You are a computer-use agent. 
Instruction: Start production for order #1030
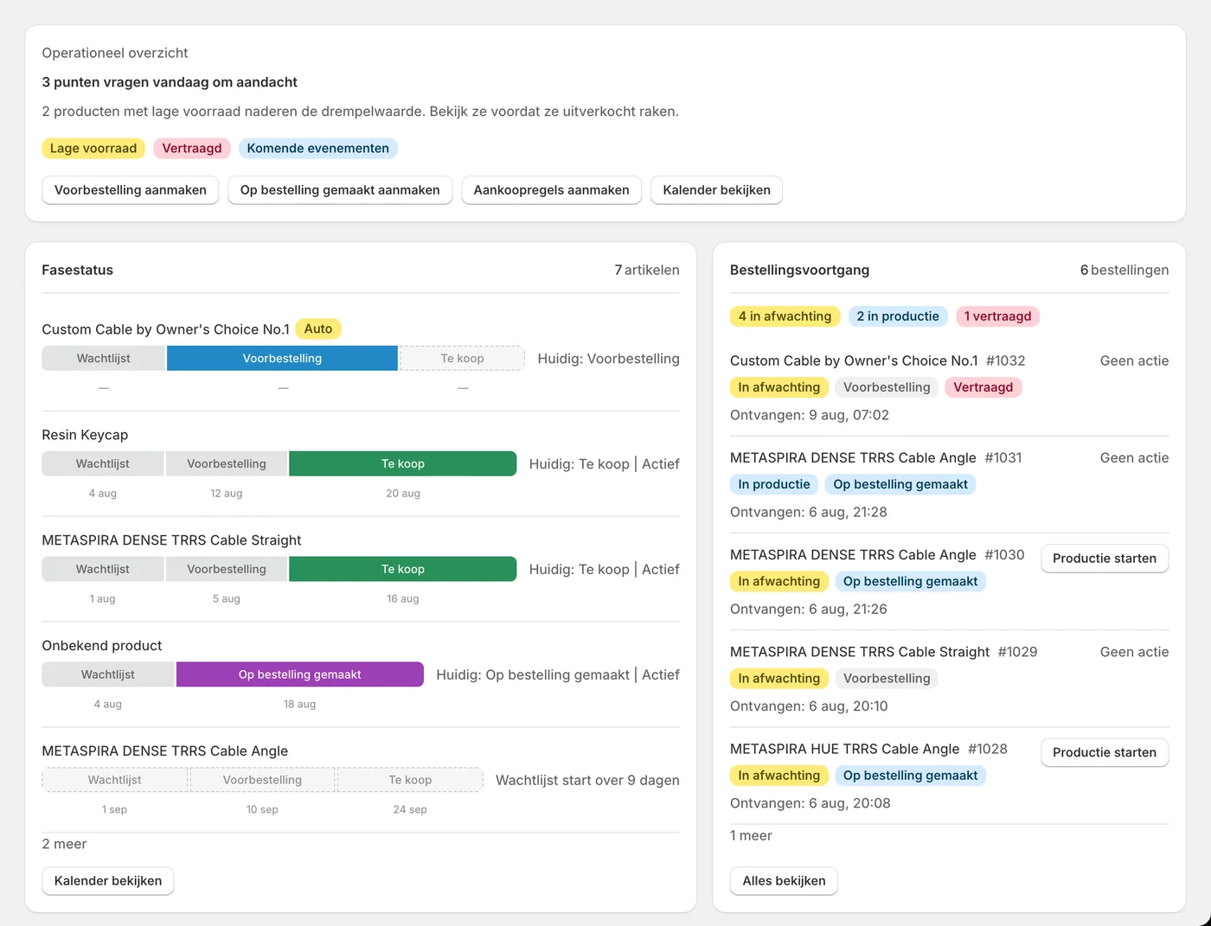(1105, 559)
